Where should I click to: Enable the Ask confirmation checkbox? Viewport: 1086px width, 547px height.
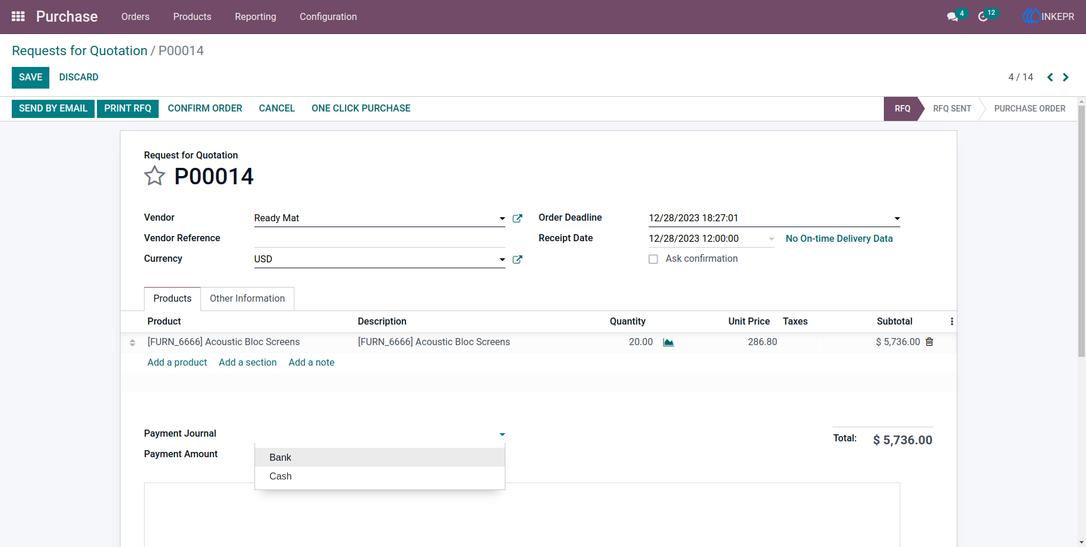[653, 259]
